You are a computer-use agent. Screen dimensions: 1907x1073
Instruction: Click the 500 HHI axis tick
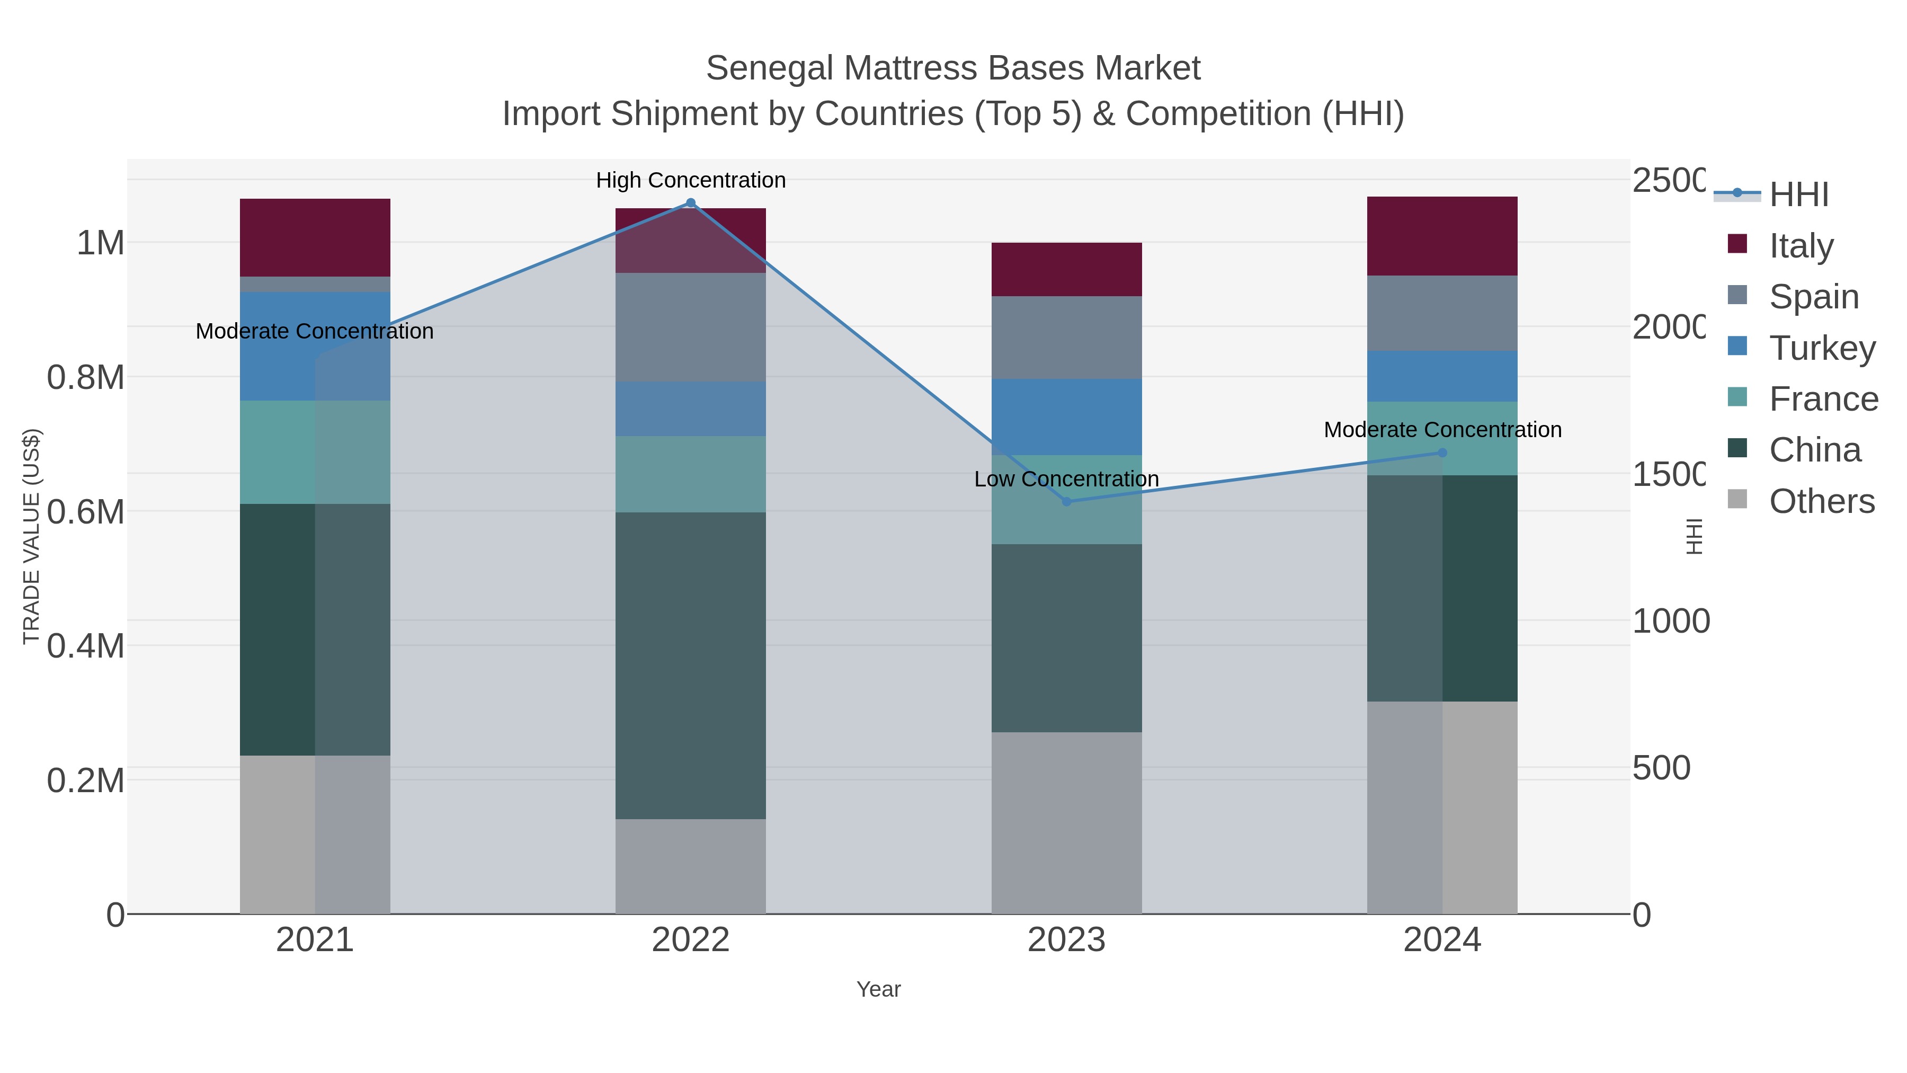pos(1661,768)
